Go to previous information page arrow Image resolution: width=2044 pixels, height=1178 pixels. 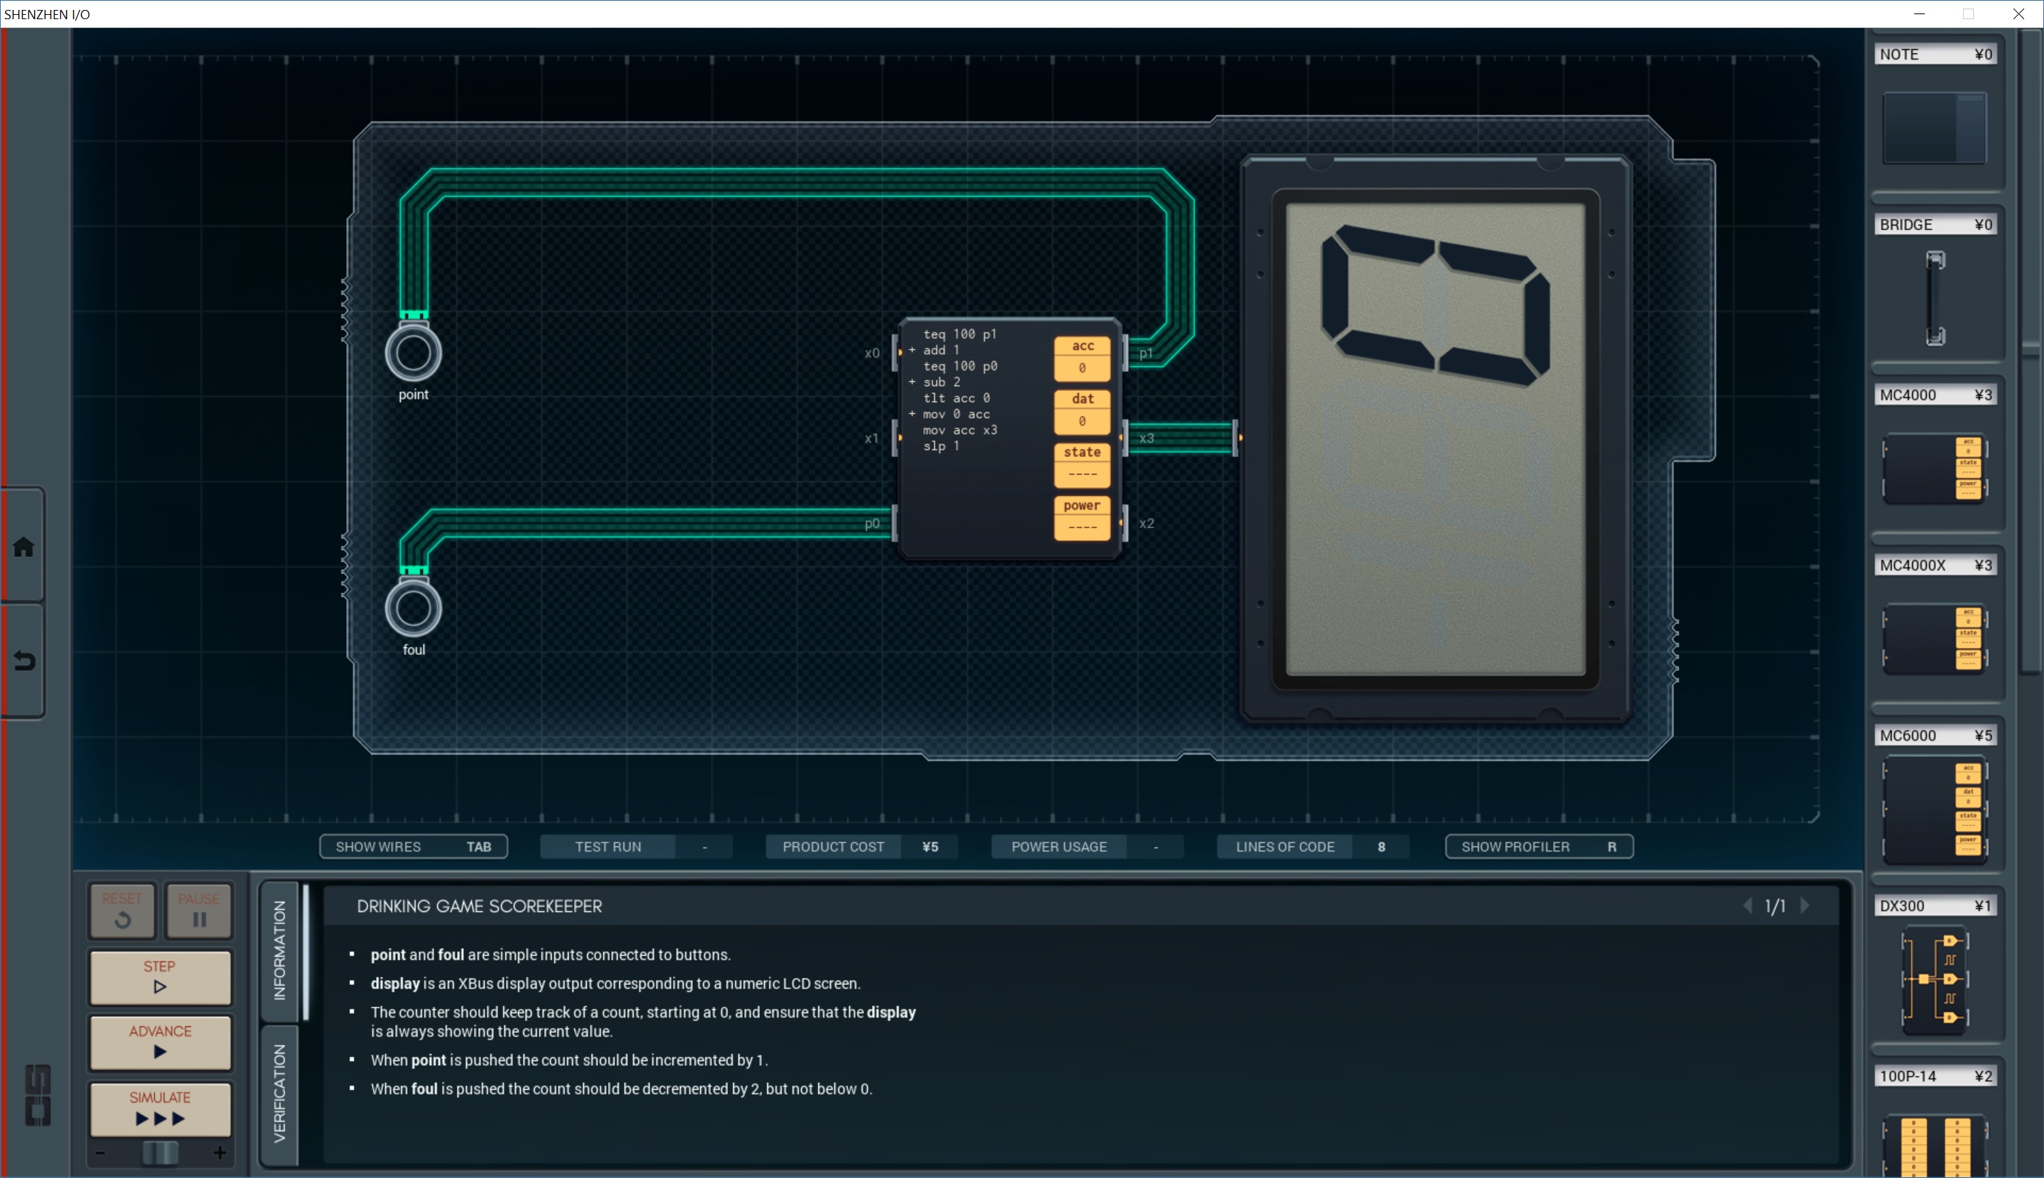point(1747,906)
